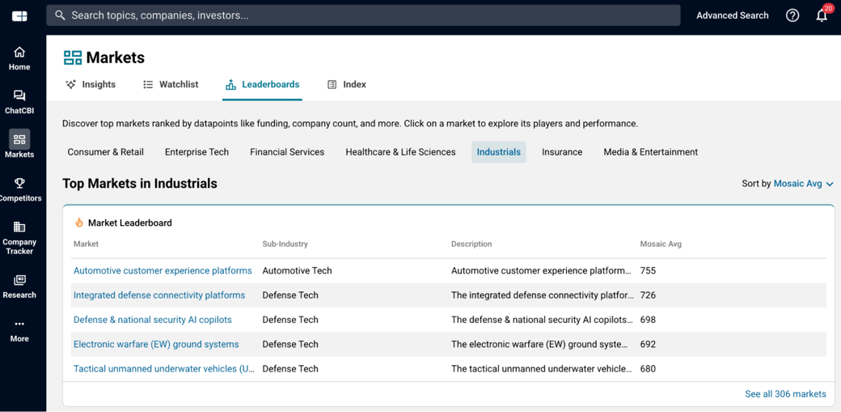Open Advanced Search
The height and width of the screenshot is (412, 841).
tap(732, 15)
